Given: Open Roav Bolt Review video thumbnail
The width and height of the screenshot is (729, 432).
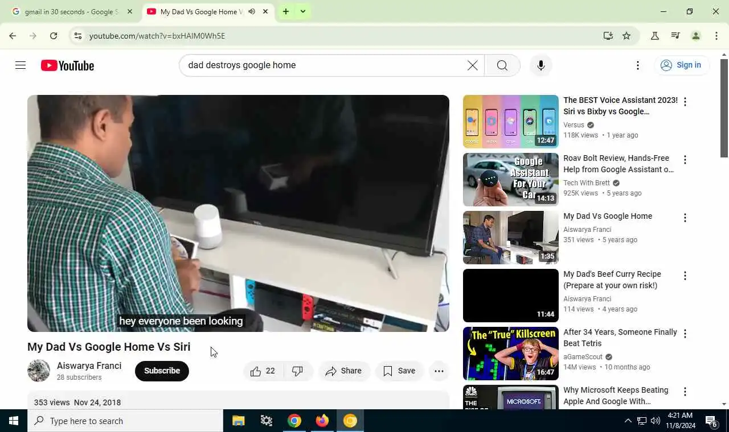Looking at the screenshot, I should pos(511,180).
